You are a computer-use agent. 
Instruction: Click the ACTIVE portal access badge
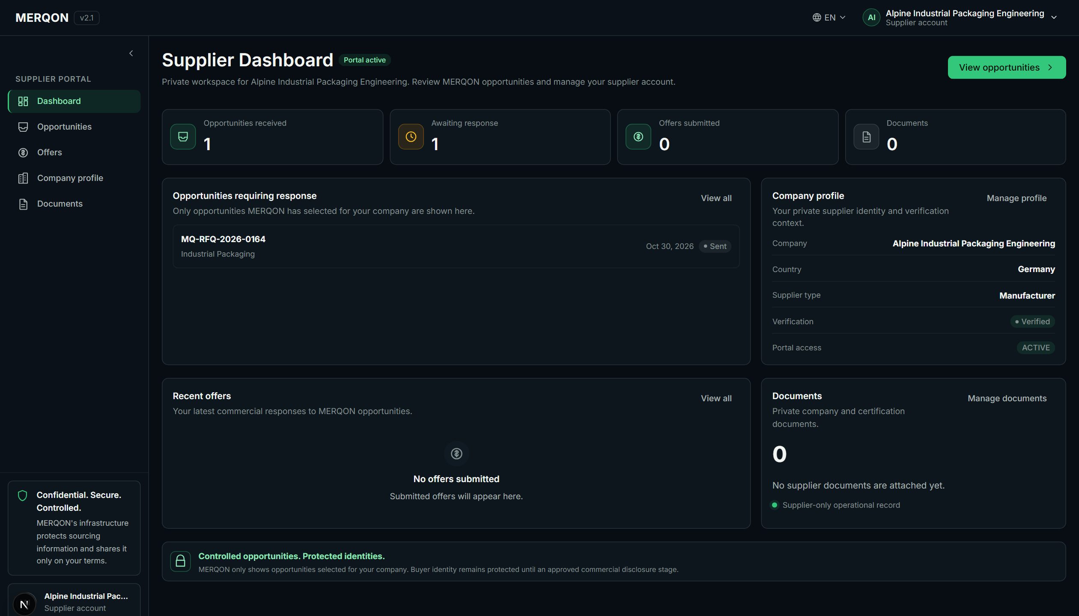[1036, 347]
